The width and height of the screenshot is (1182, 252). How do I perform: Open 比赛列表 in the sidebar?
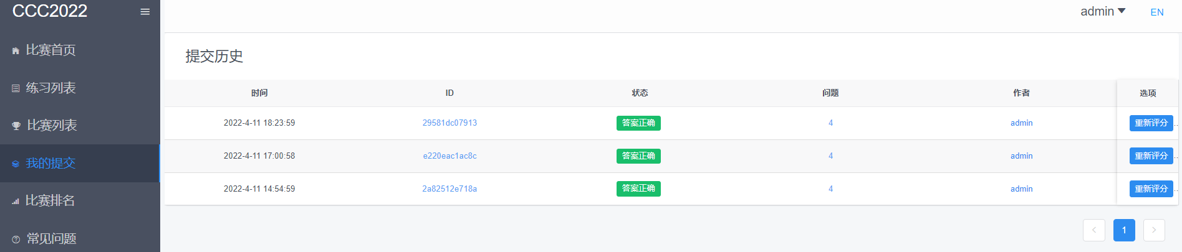click(x=52, y=126)
